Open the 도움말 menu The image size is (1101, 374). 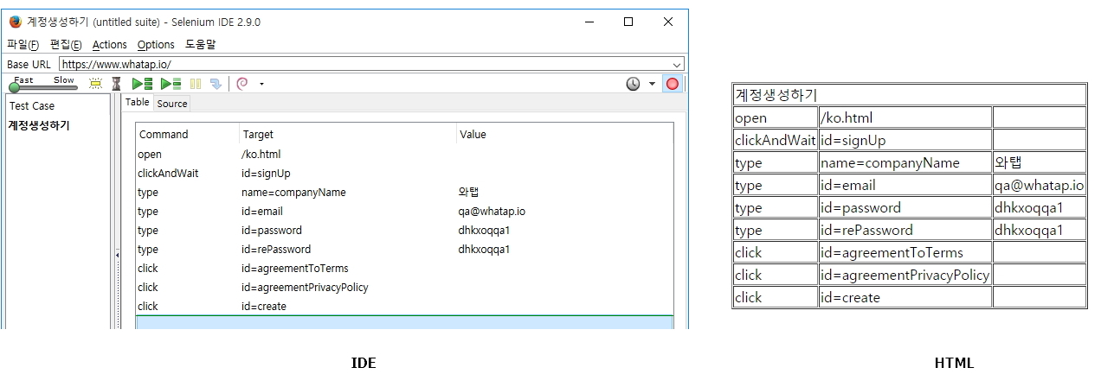tap(201, 44)
